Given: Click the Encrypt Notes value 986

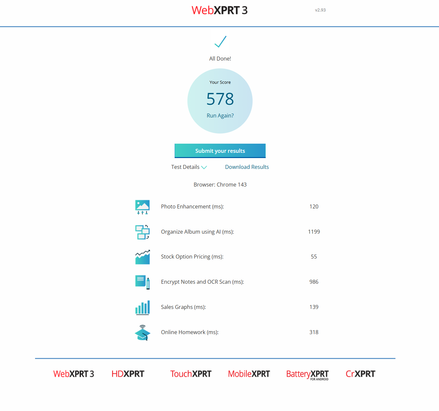Looking at the screenshot, I should point(314,282).
